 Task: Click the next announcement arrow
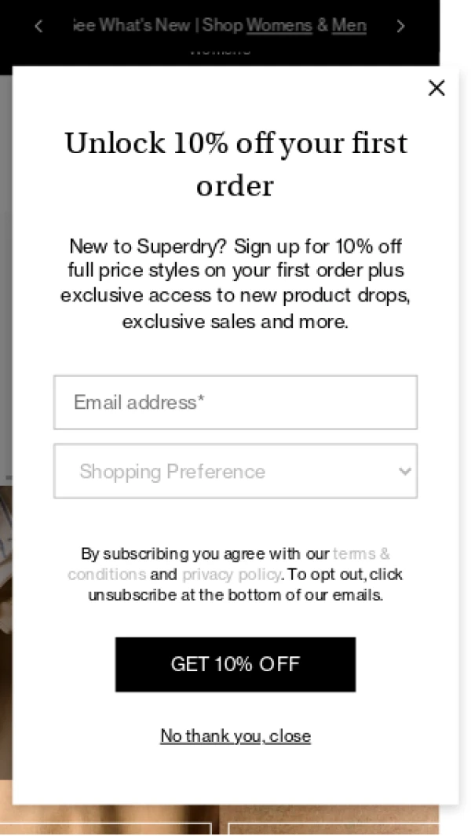click(400, 27)
